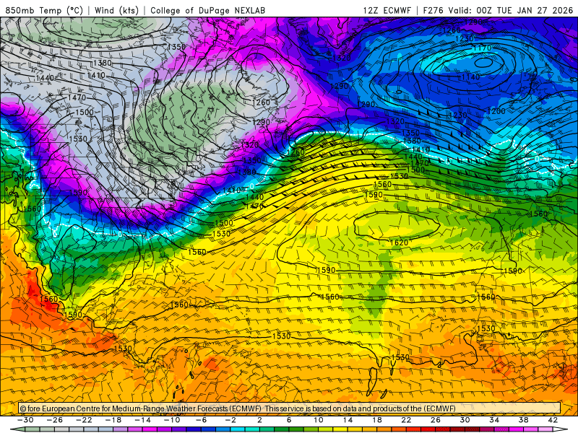Click the "F276" forecast hour label

coord(433,10)
